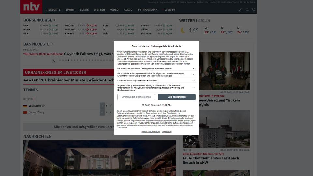This screenshot has width=313, height=176.
Task: Go to previous news headline arrow
Action: pyautogui.click(x=54, y=60)
